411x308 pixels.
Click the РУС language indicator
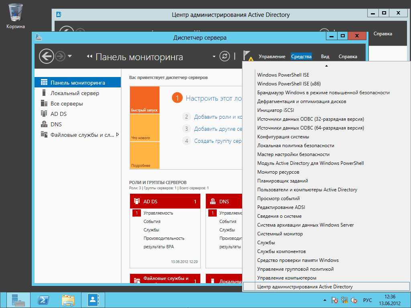(x=368, y=300)
